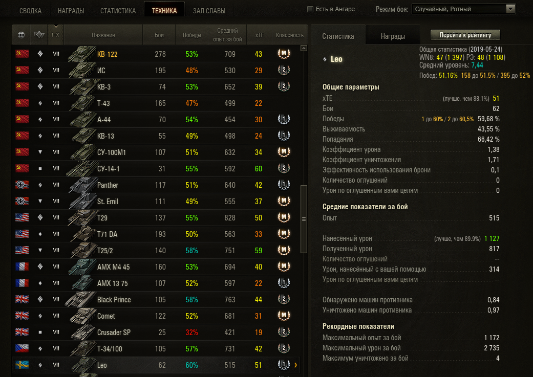Click the Leo Swedish flag icon
533x377 pixels.
[x=22, y=365]
